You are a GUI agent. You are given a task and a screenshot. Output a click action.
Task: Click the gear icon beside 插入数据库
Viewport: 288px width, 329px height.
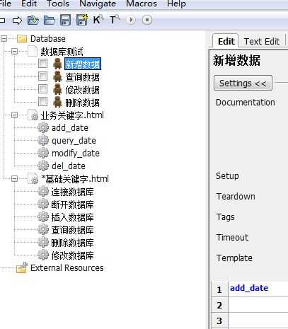tap(43, 217)
